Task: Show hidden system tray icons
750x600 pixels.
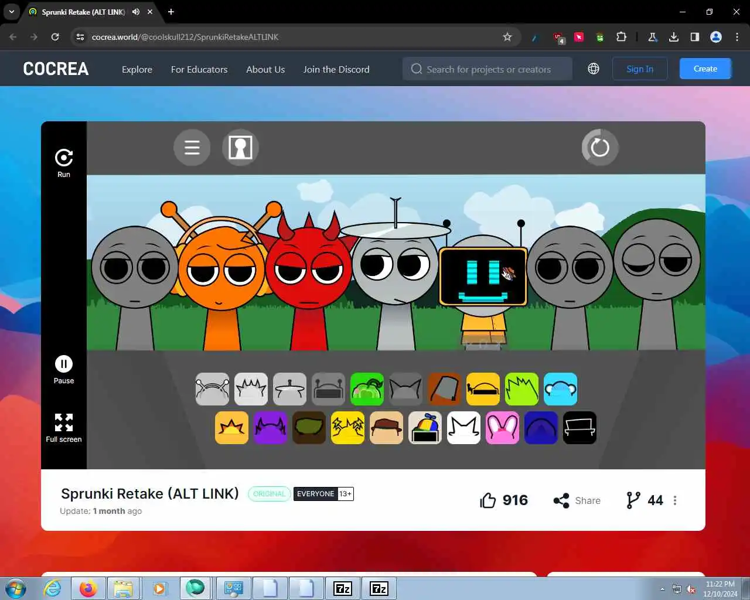Action: 662,589
